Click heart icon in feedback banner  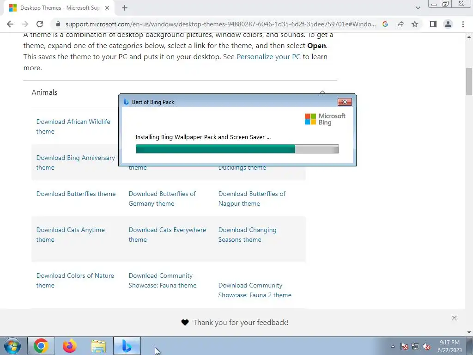pos(185,322)
